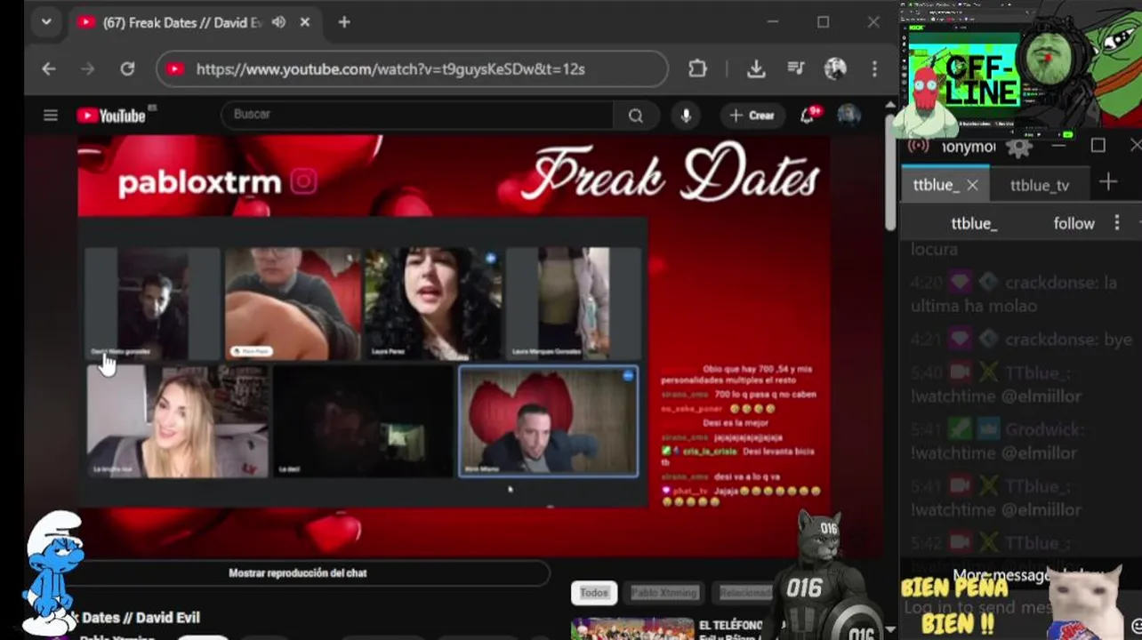
Task: Mute the tab using its speaker icon
Action: point(278,22)
